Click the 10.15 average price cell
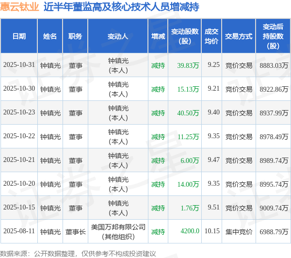Image resolution: width=291 pixels, height=258 pixels. [x=212, y=231]
